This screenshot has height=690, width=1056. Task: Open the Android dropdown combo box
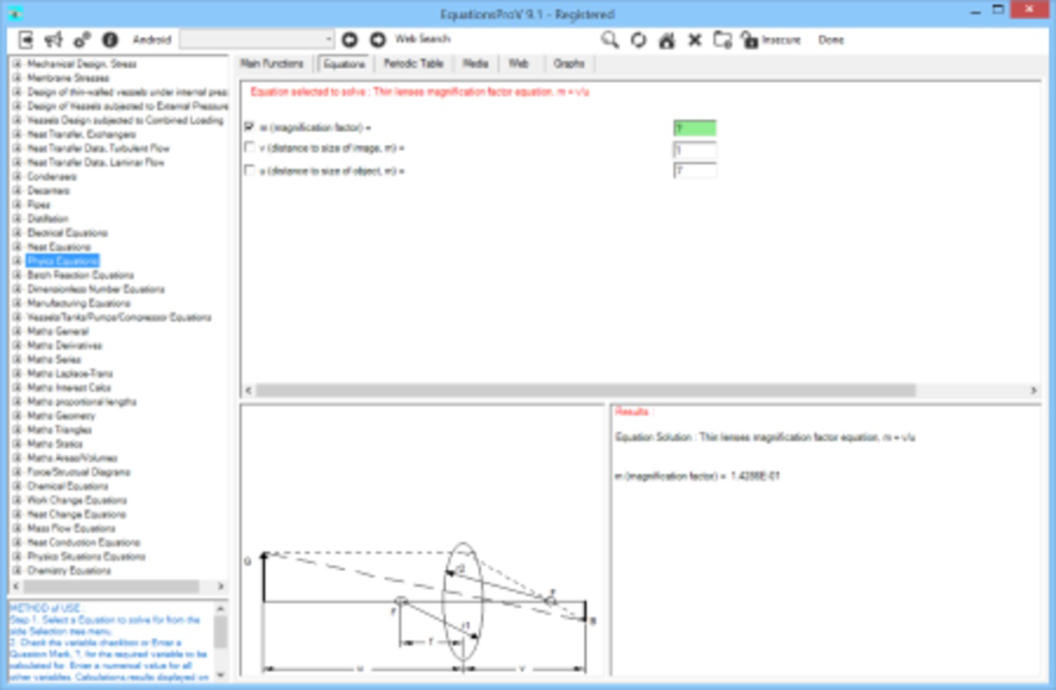point(256,40)
